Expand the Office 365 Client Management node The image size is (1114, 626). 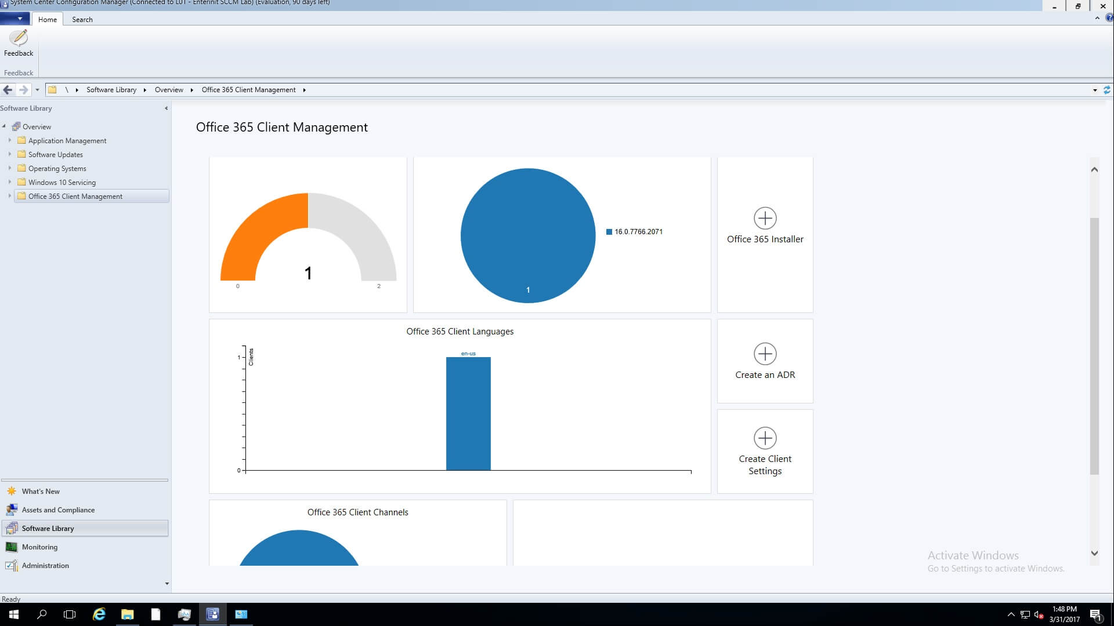[x=10, y=196]
